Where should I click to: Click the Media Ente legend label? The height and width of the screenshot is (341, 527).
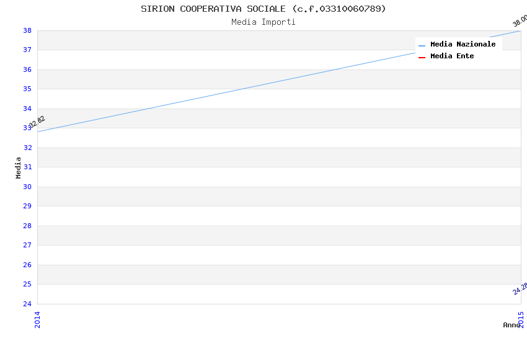pos(452,56)
